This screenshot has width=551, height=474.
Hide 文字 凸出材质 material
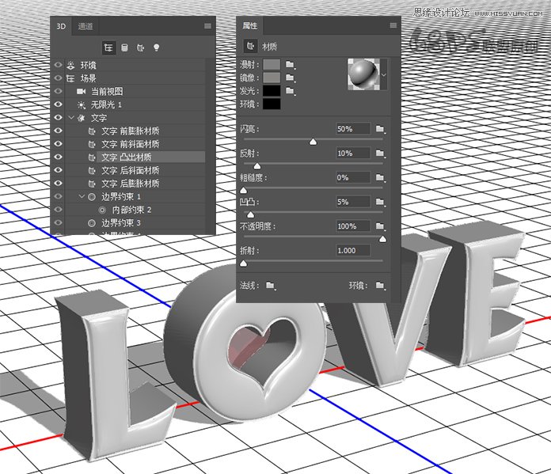[58, 157]
